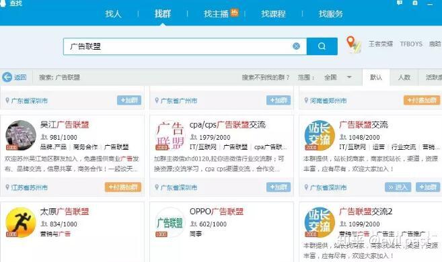Viewport: 442px width, 262px height.
Task: Sort results by 默认 tab
Action: 376,77
